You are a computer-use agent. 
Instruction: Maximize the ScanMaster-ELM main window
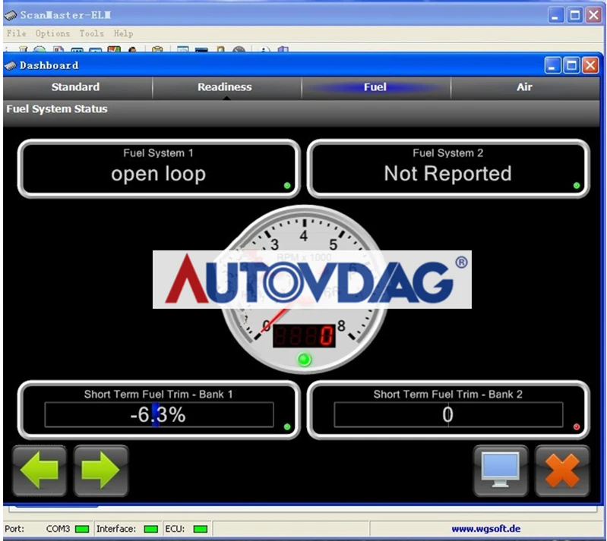(x=575, y=15)
